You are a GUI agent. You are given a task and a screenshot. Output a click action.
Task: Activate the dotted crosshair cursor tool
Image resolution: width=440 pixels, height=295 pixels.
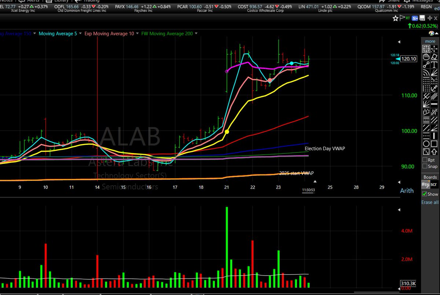coord(434,49)
